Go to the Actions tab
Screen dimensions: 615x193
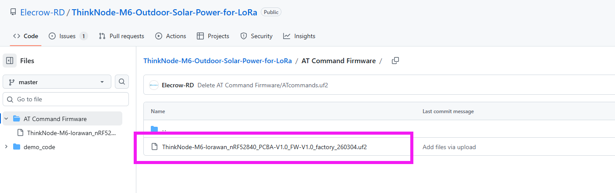pyautogui.click(x=171, y=36)
